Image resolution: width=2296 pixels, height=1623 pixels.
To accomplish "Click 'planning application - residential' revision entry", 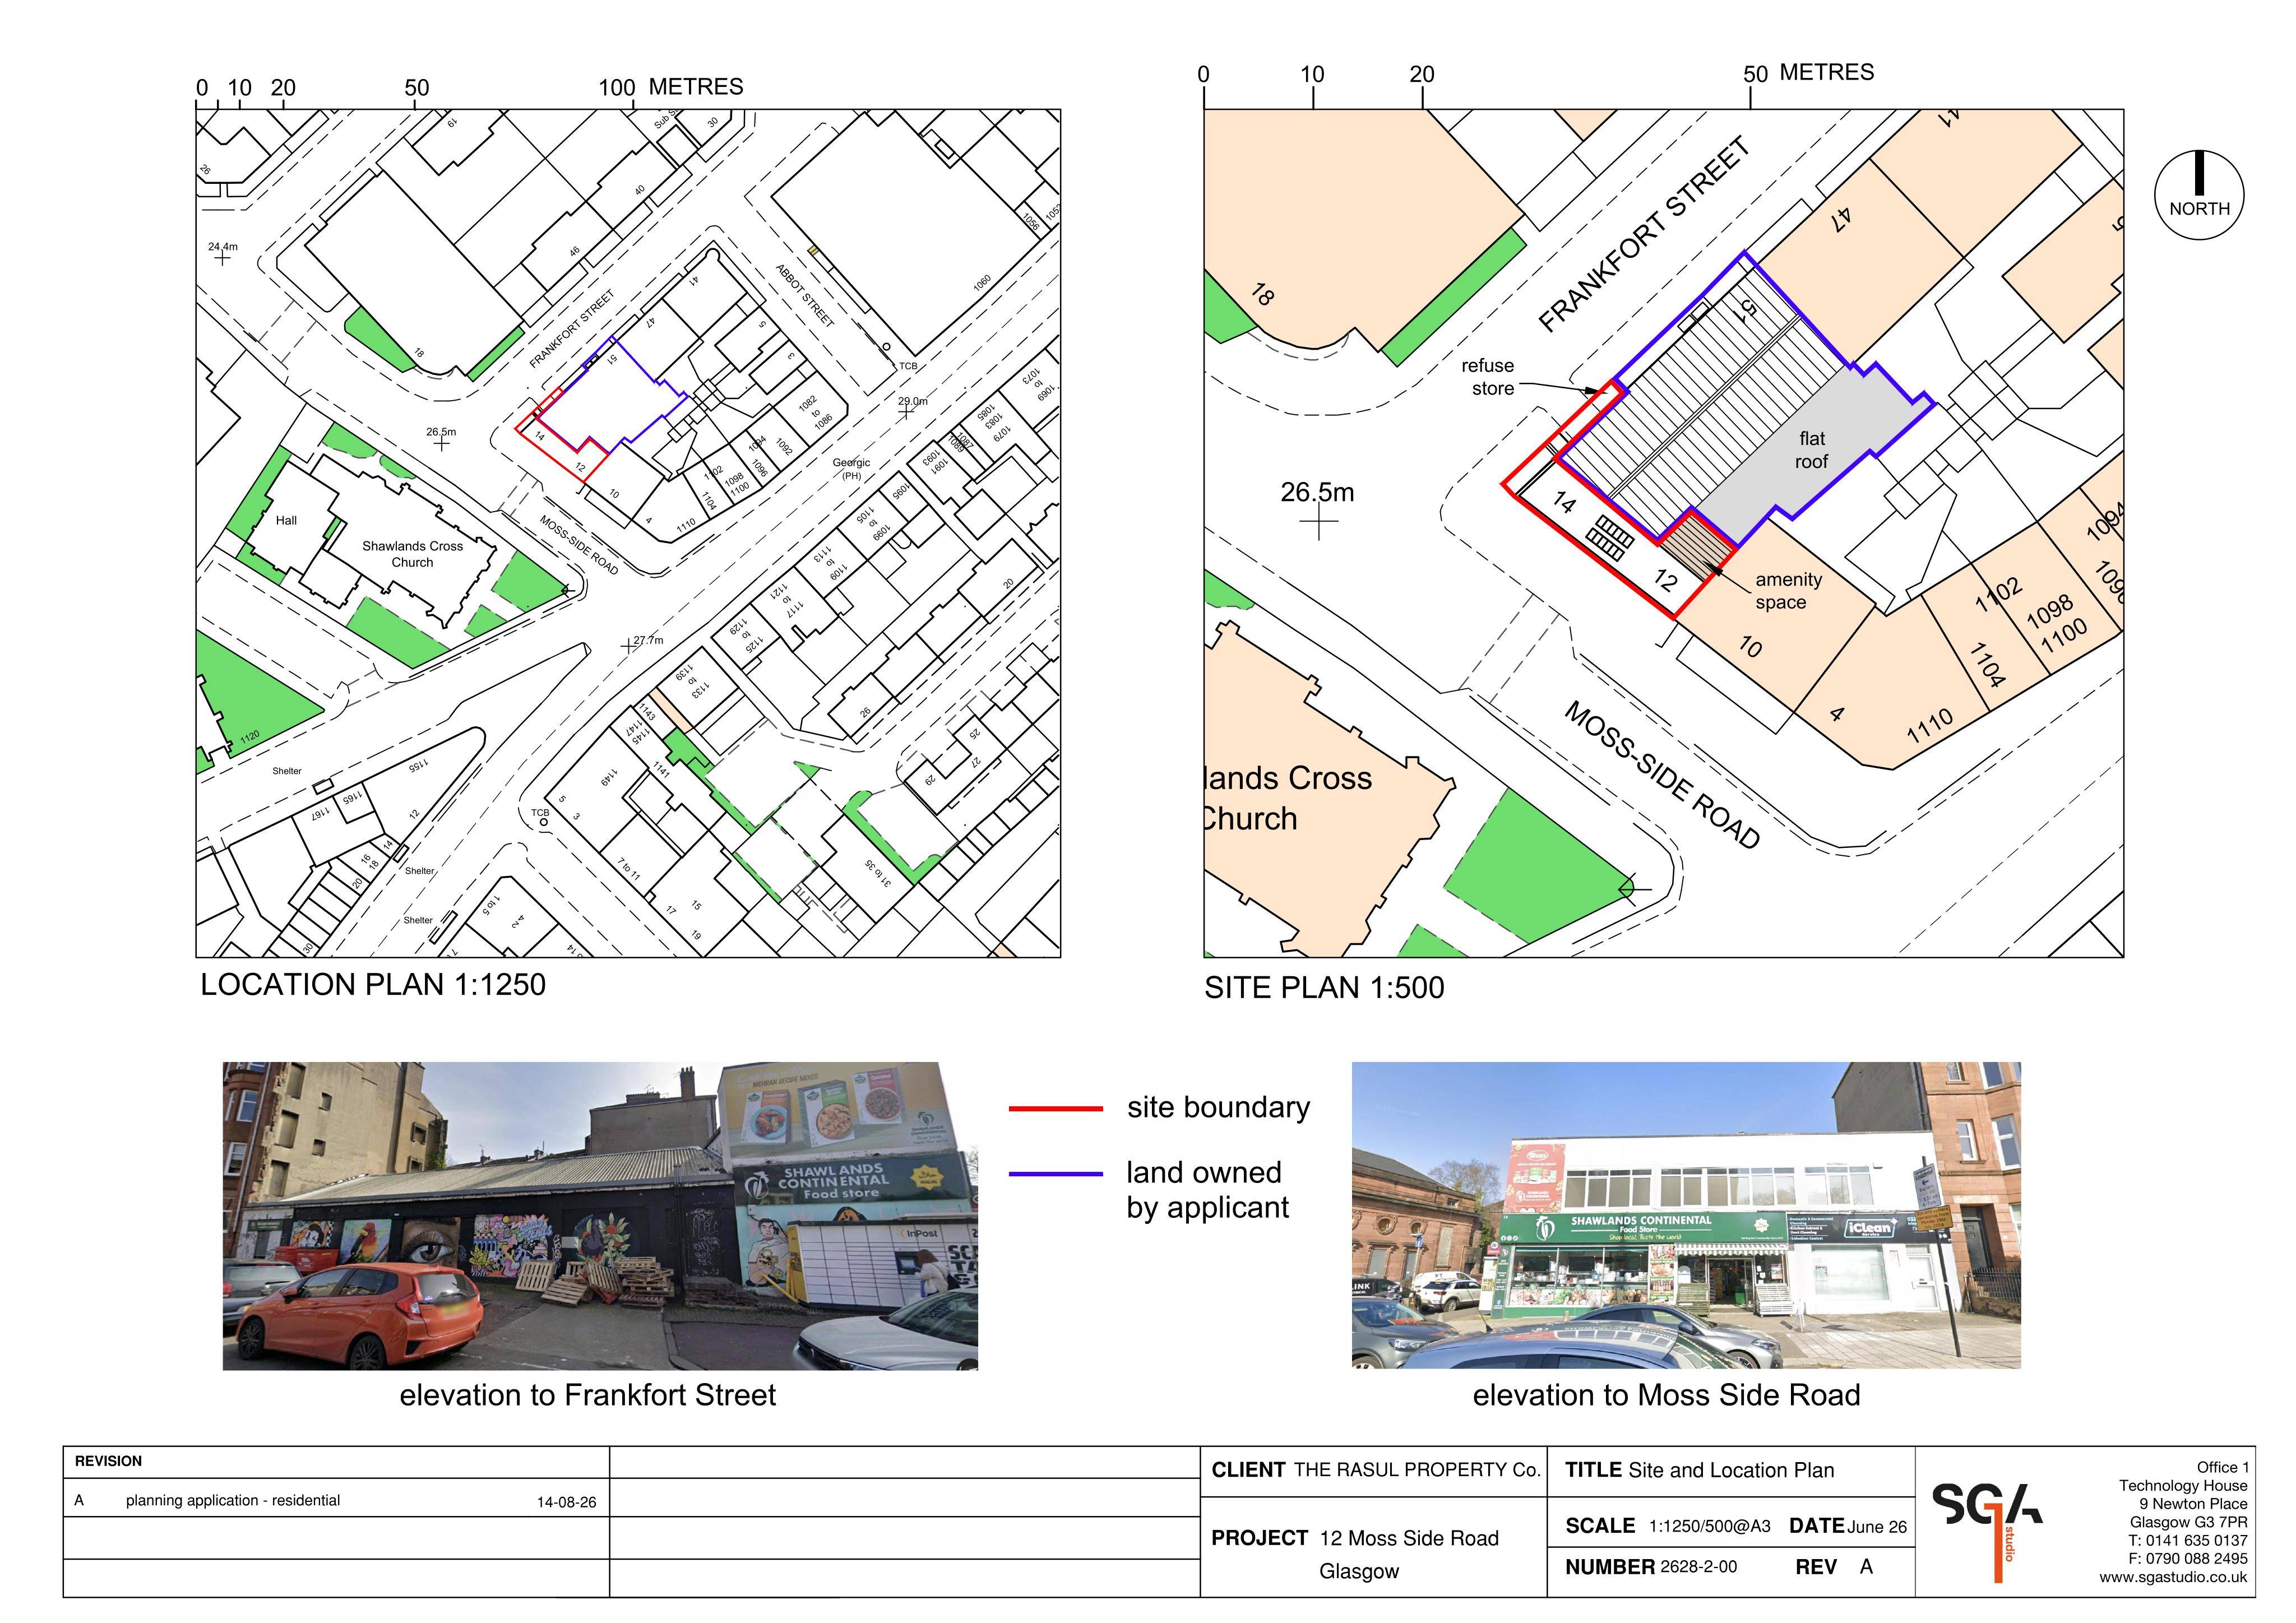I will tap(233, 1501).
